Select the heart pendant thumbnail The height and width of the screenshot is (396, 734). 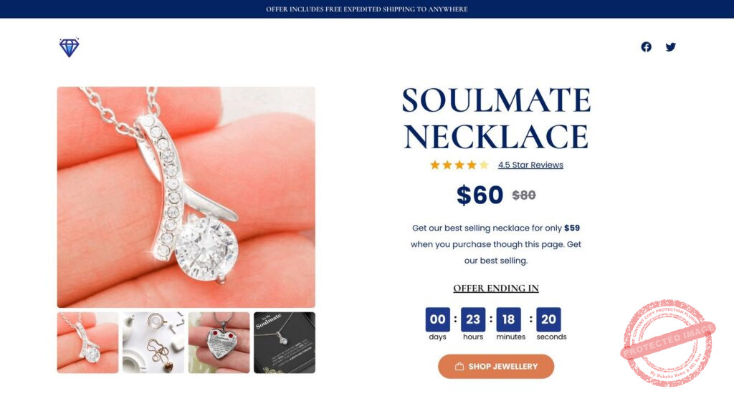click(219, 342)
